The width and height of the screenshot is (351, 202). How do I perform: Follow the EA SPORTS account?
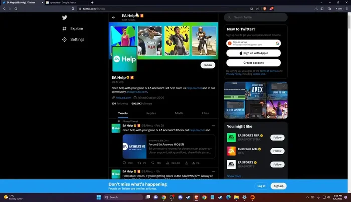click(277, 164)
